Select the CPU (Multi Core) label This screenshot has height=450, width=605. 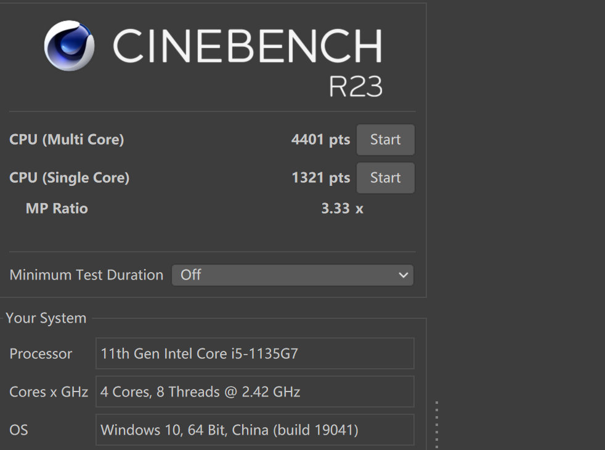(67, 140)
